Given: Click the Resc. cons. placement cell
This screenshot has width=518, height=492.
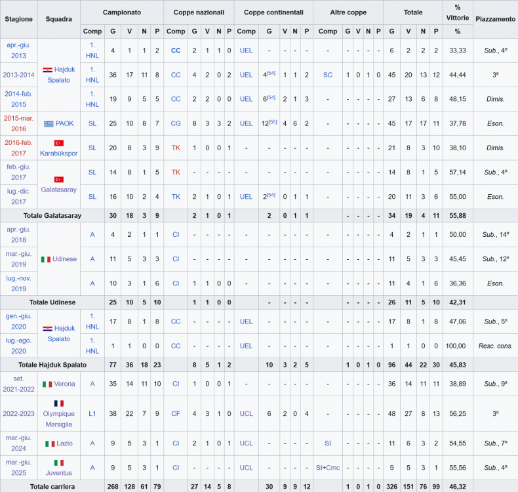Looking at the screenshot, I should [495, 346].
